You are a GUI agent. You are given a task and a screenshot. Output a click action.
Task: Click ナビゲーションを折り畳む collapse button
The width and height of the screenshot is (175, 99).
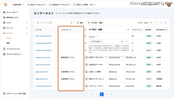tap(15, 94)
